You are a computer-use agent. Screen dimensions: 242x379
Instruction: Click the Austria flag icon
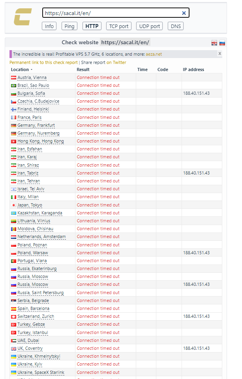pyautogui.click(x=13, y=78)
